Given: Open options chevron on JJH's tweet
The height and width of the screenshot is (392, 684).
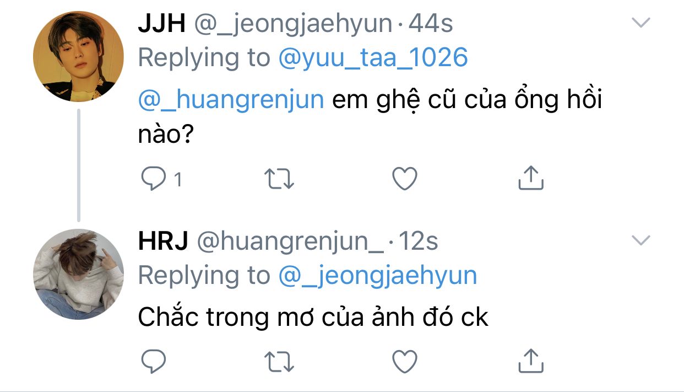Looking at the screenshot, I should [x=640, y=23].
